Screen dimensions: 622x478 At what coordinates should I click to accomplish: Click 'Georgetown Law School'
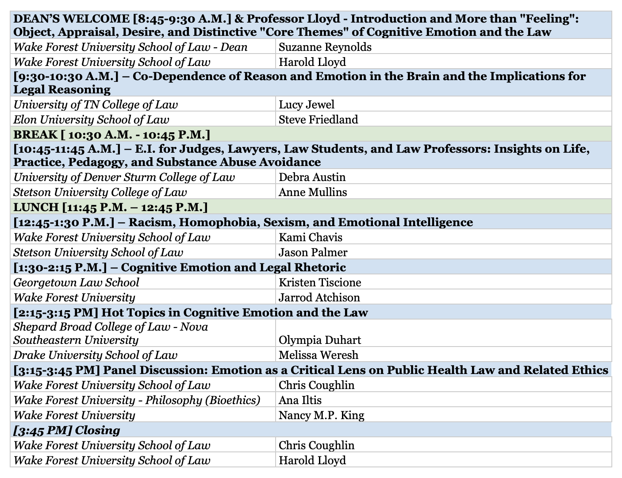coord(76,282)
